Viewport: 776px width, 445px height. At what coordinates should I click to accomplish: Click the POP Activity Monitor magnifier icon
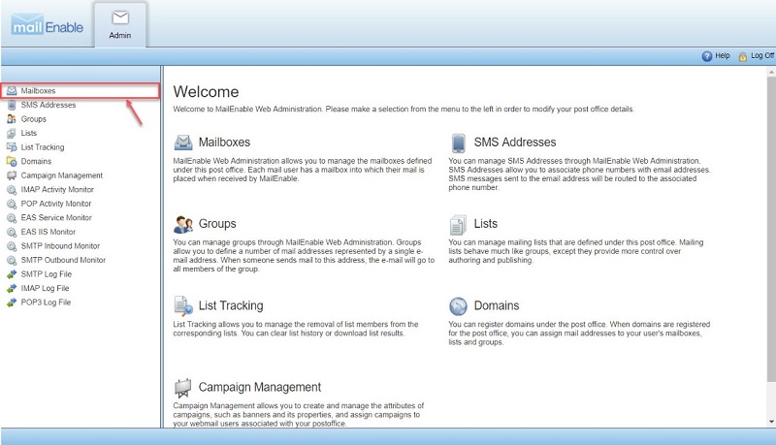tap(12, 204)
